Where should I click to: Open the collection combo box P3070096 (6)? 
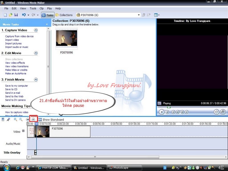click(x=108, y=15)
